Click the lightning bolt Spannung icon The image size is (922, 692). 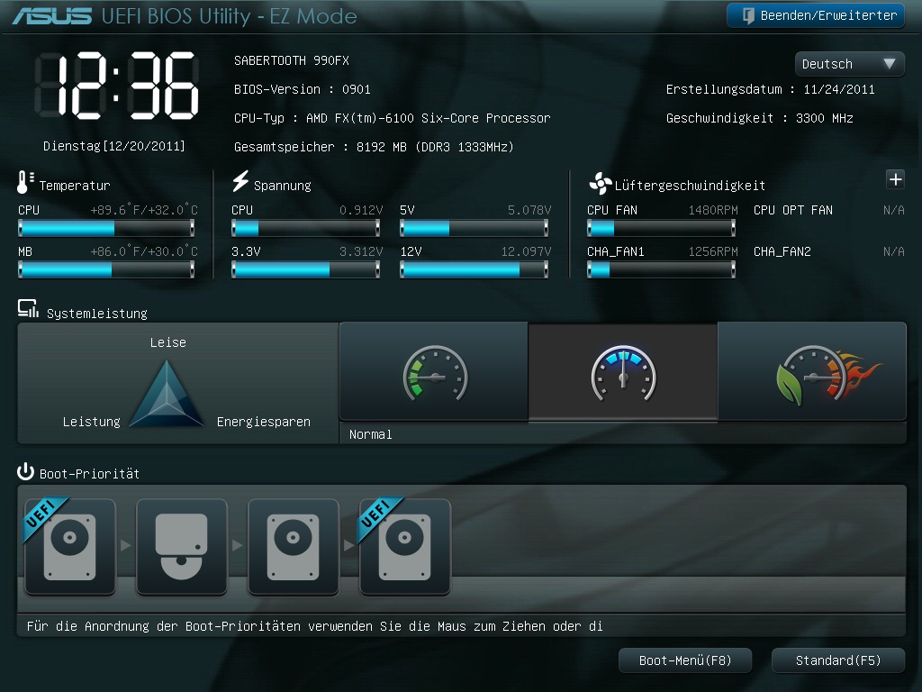(x=240, y=182)
